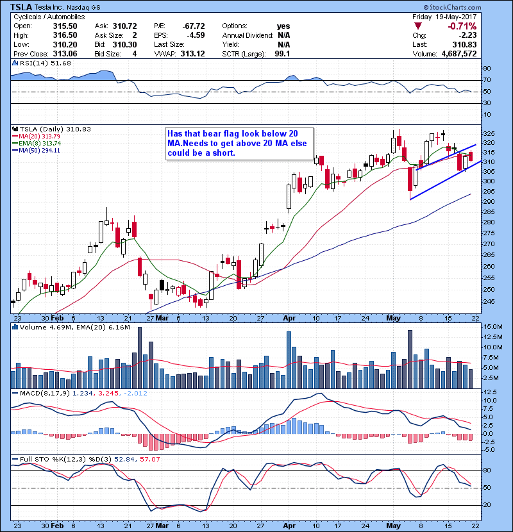Click the date 'Friday 19-May-2017'

point(444,17)
